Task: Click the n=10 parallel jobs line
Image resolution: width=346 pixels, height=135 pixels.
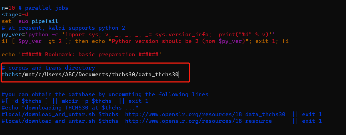Action: (x=35, y=8)
